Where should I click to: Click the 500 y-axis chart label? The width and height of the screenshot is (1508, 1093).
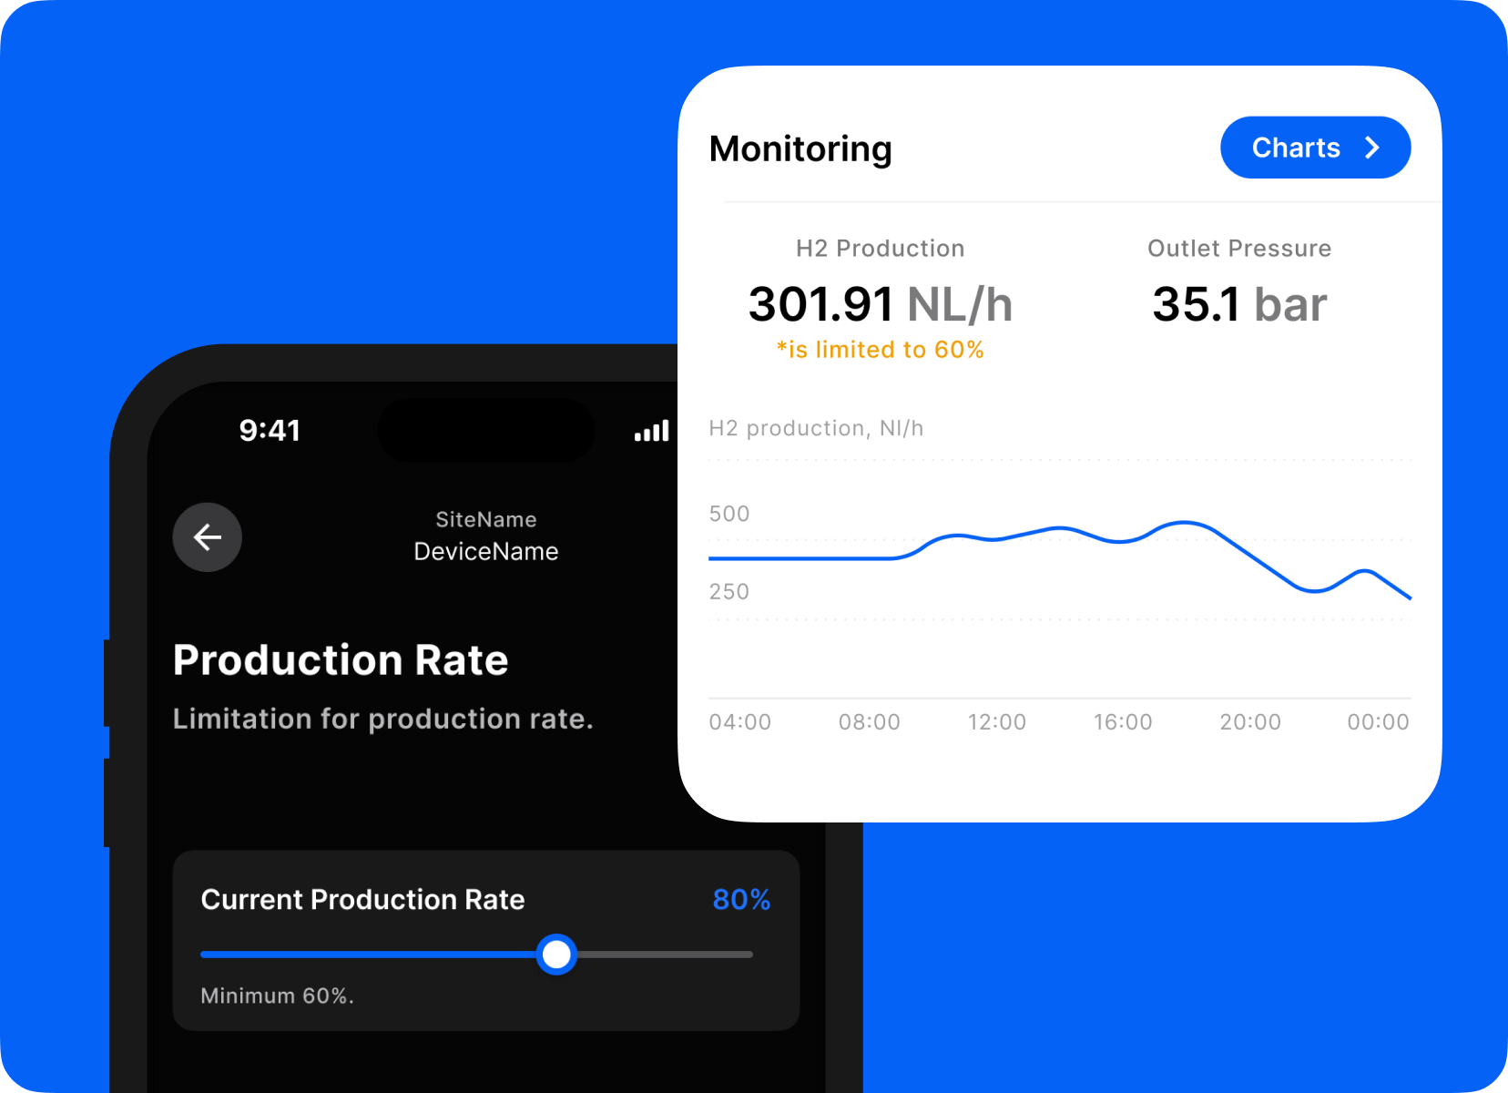pos(729,514)
